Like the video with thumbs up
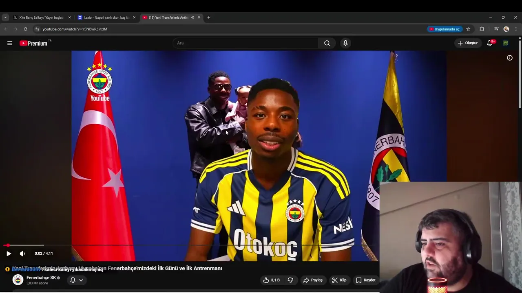The image size is (522, 293). click(272, 280)
